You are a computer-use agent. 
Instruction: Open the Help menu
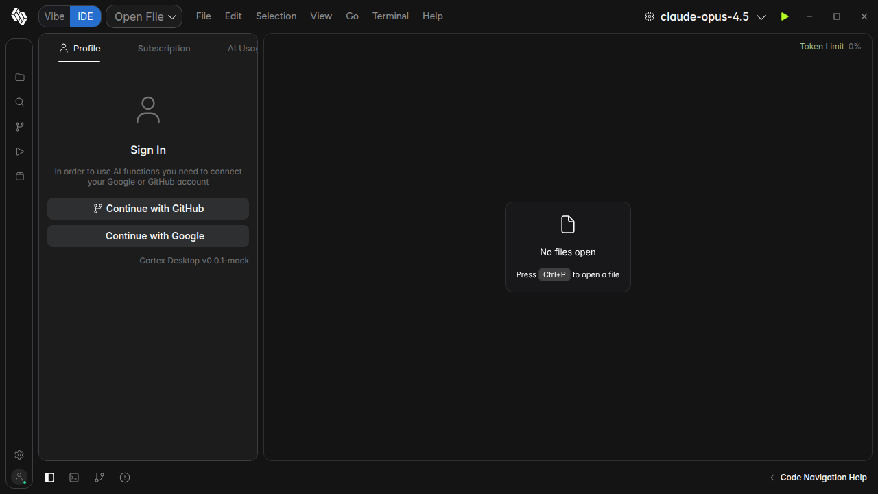[433, 16]
